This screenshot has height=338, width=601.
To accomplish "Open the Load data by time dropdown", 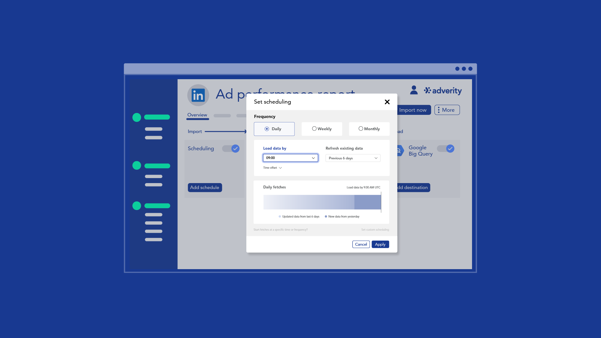I will point(290,158).
